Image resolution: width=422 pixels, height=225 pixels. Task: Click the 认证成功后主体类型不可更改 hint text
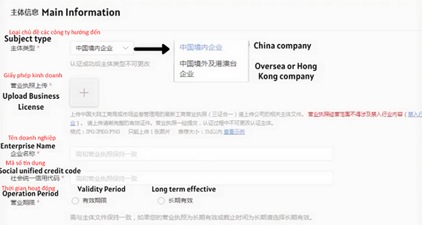point(110,64)
